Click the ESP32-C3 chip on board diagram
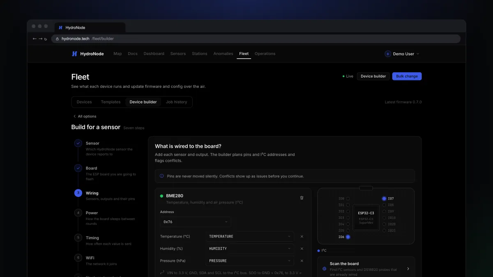The width and height of the screenshot is (493, 277). point(366,217)
